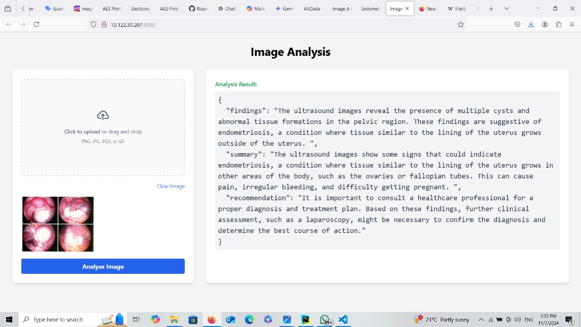The height and width of the screenshot is (327, 581).
Task: Click the insecure connection lock icon
Action: coord(104,25)
